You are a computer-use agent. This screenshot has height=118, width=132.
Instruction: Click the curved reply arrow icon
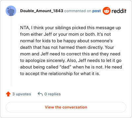click(40, 94)
